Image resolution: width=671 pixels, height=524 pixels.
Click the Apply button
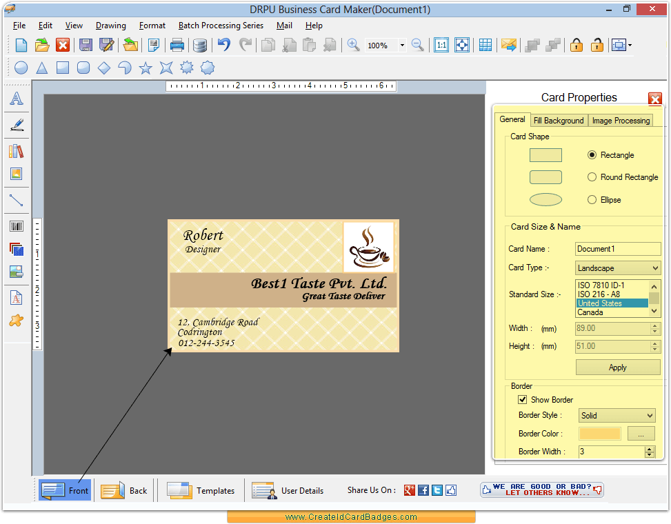[617, 367]
